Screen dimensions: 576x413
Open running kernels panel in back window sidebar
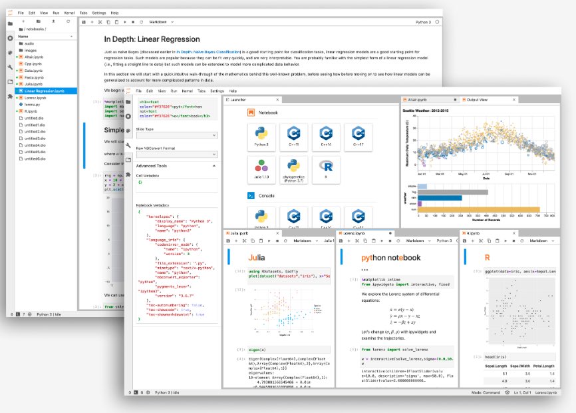(10, 38)
